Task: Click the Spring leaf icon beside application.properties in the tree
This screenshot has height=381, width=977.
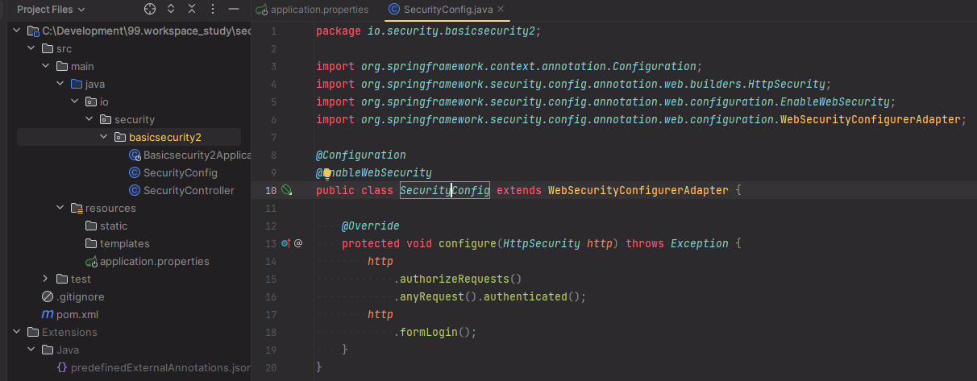Action: click(x=91, y=261)
